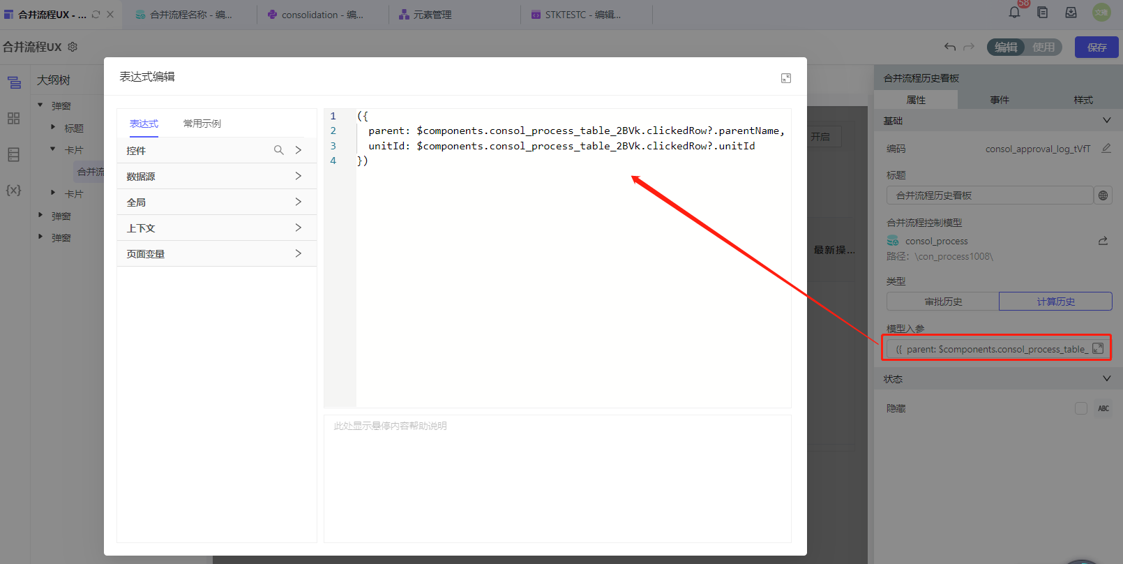The image size is (1123, 564).
Task: Toggle the 隐藏 checkbox
Action: click(x=1080, y=408)
